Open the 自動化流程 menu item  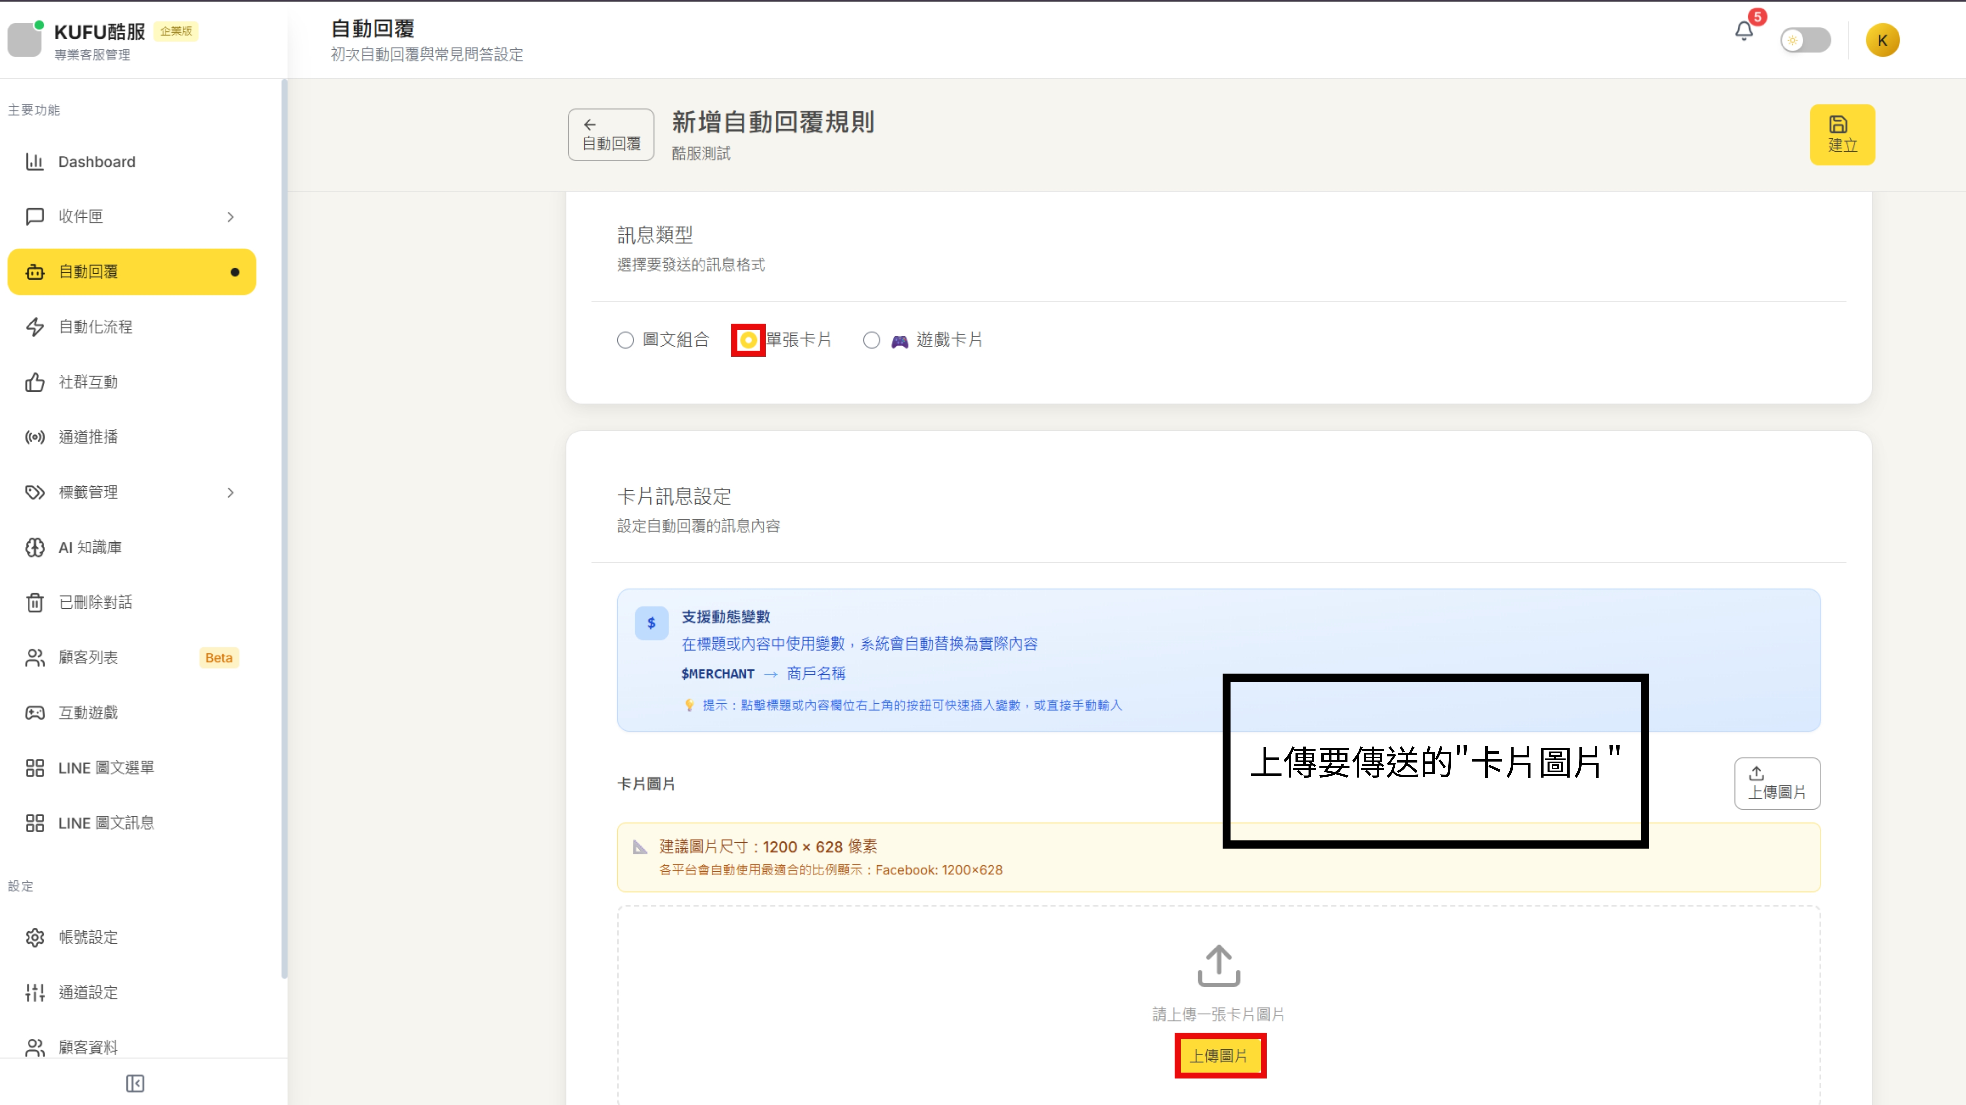95,327
